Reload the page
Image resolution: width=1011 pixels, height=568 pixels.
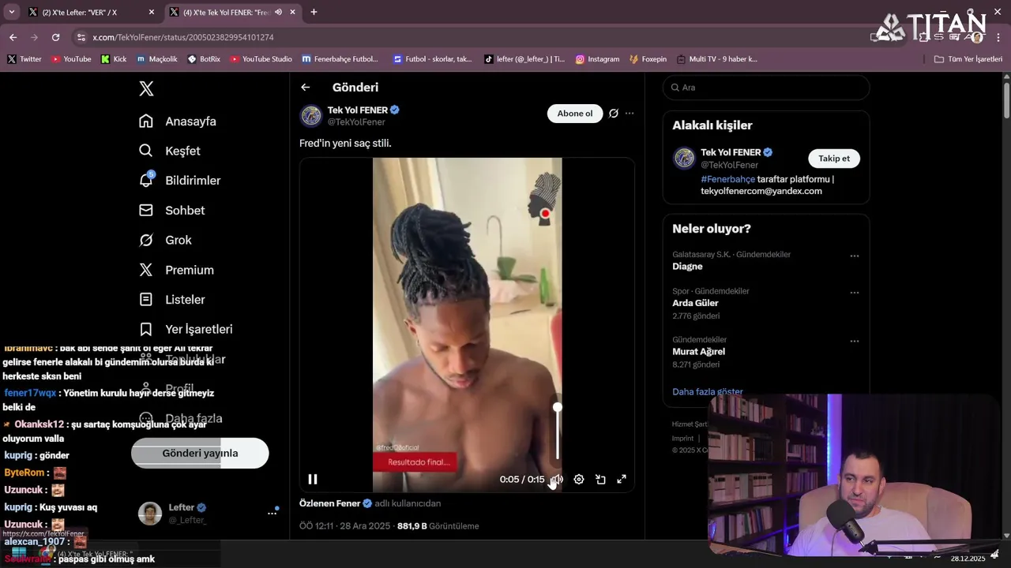click(x=55, y=37)
